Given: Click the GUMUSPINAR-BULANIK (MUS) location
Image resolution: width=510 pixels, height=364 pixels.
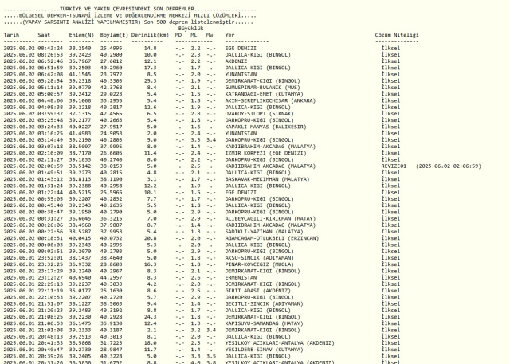Looking at the screenshot, I should click(x=262, y=88).
